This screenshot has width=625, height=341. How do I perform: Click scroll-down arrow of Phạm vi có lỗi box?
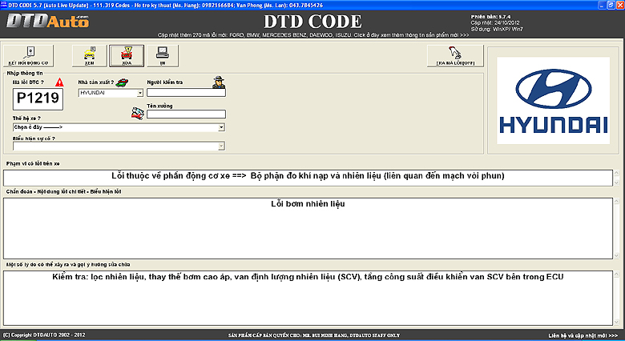[617, 183]
